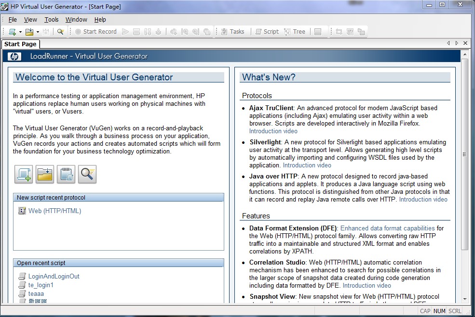Click the Features section heading
The width and height of the screenshot is (475, 317).
coord(256,216)
